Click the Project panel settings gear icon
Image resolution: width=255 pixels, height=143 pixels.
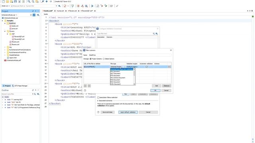(38, 15)
